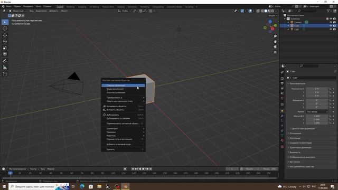Screen dimensions: 338x190
Task: Choose Удалить in context menu
Action: pyautogui.click(x=123, y=149)
